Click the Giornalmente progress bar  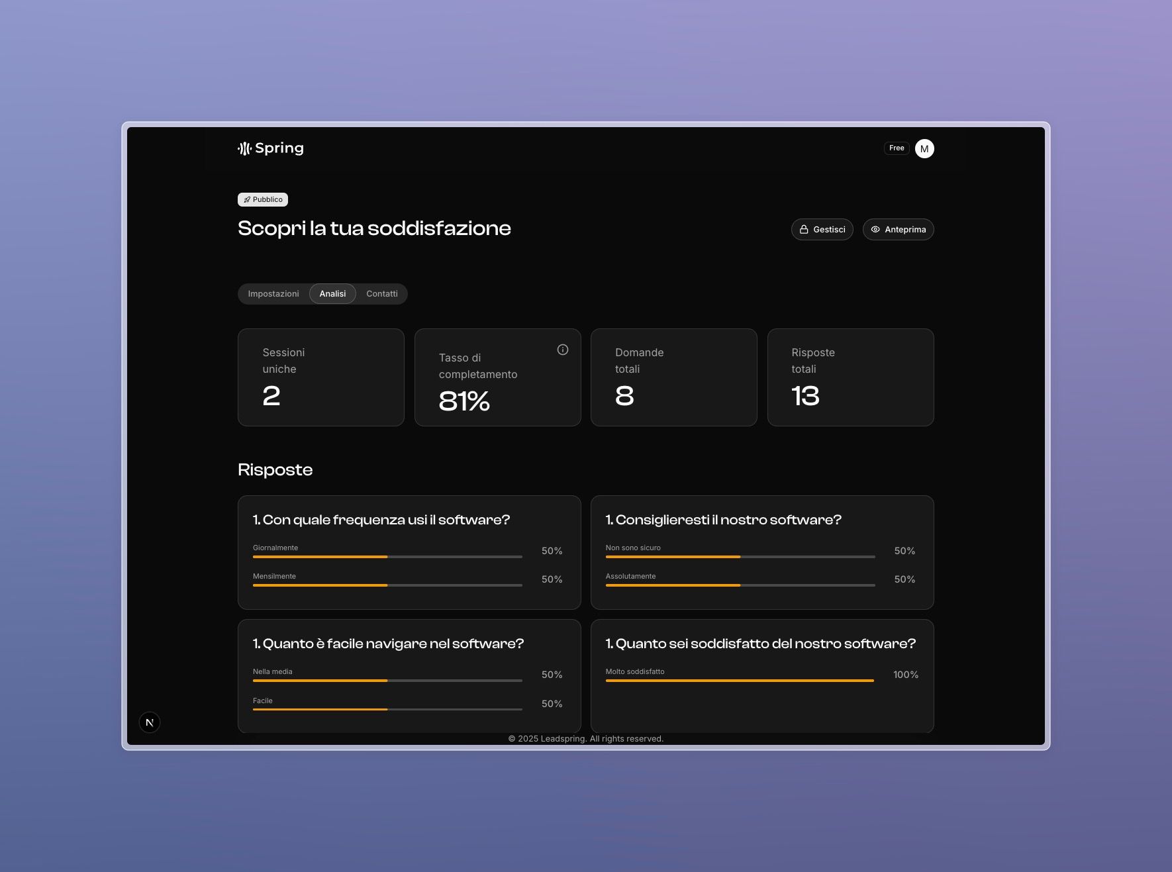point(387,557)
